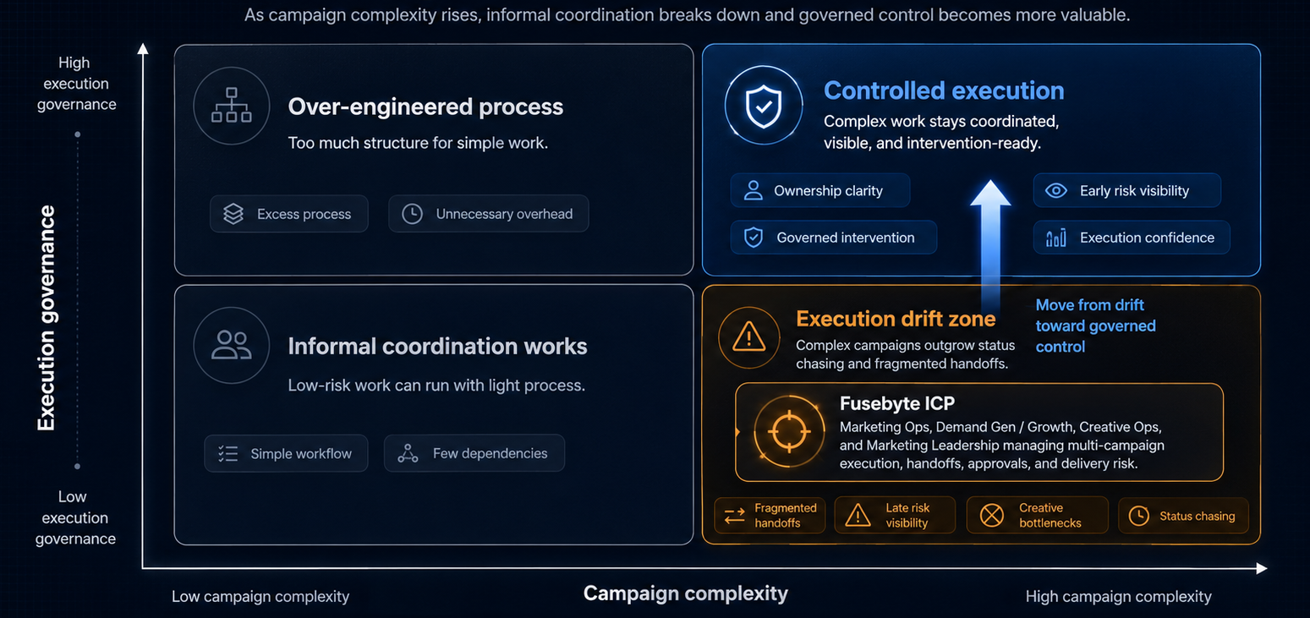Click the blue upward arrow toward governed control
Viewport: 1310px width, 618px height.
click(990, 246)
